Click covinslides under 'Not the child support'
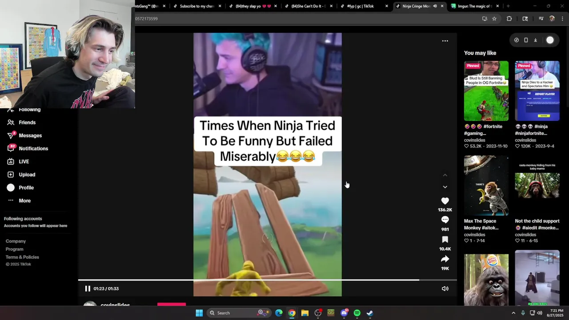This screenshot has width=569, height=320. (525, 235)
